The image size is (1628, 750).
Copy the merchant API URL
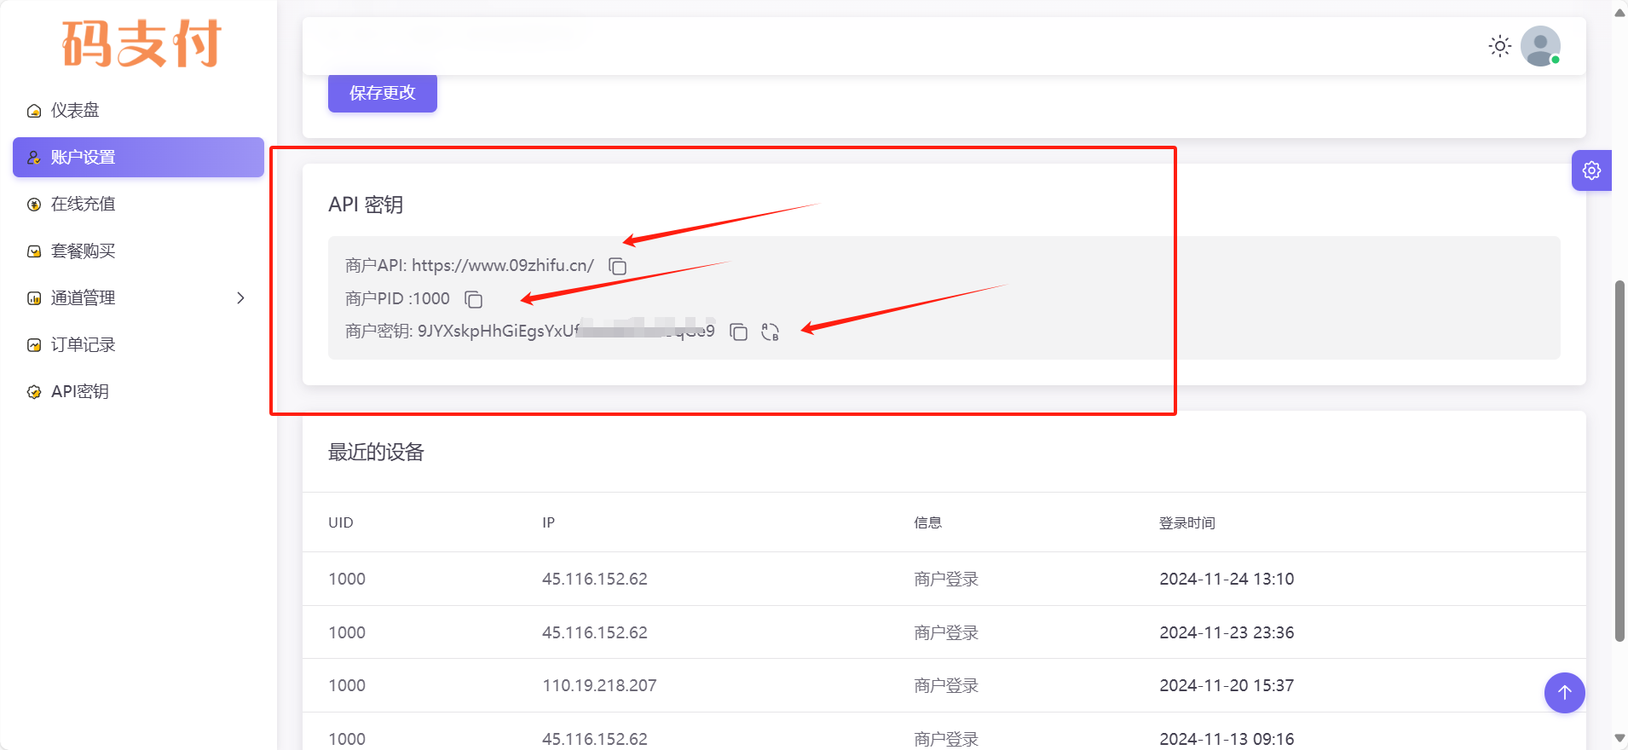click(x=617, y=267)
